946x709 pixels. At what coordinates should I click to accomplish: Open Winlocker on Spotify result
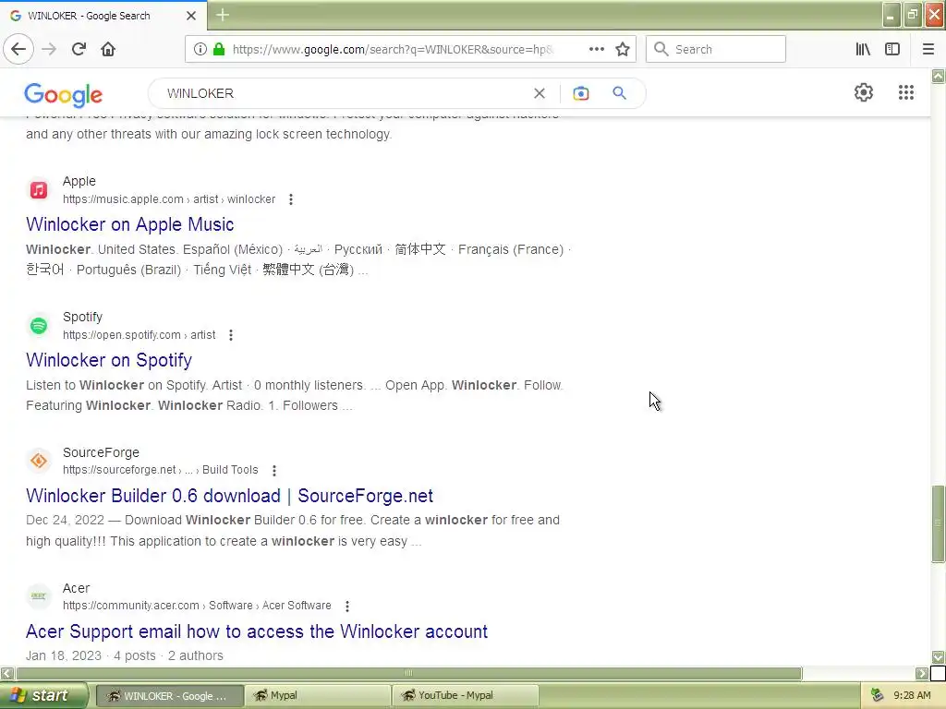pos(109,360)
